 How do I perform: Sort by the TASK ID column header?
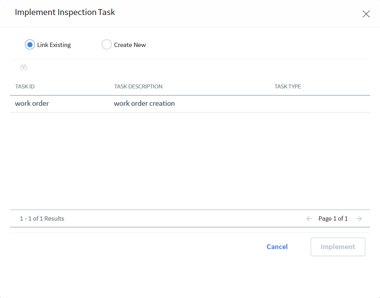pyautogui.click(x=25, y=86)
